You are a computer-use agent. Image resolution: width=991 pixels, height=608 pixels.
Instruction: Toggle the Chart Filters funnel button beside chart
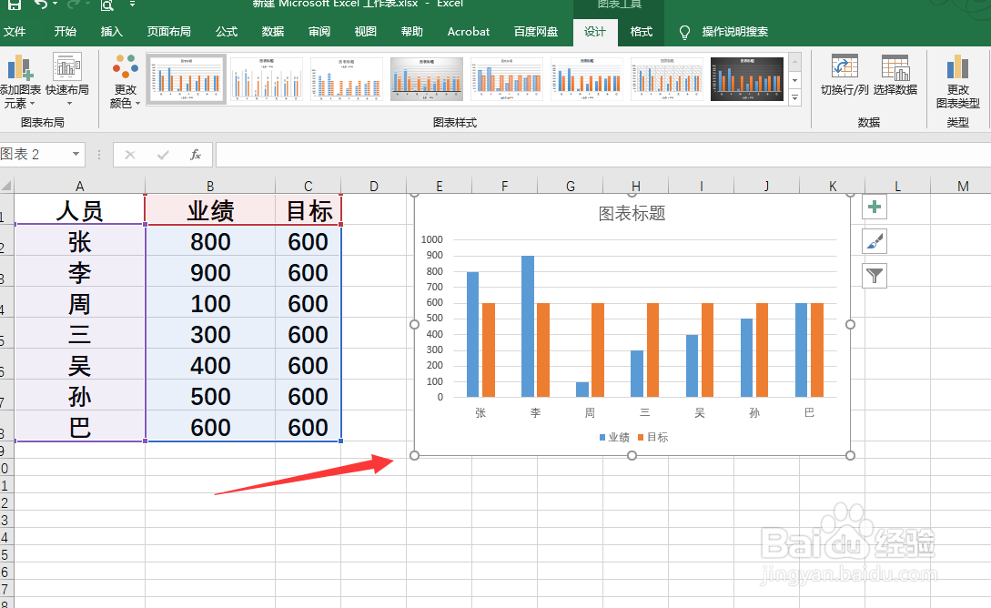click(875, 275)
